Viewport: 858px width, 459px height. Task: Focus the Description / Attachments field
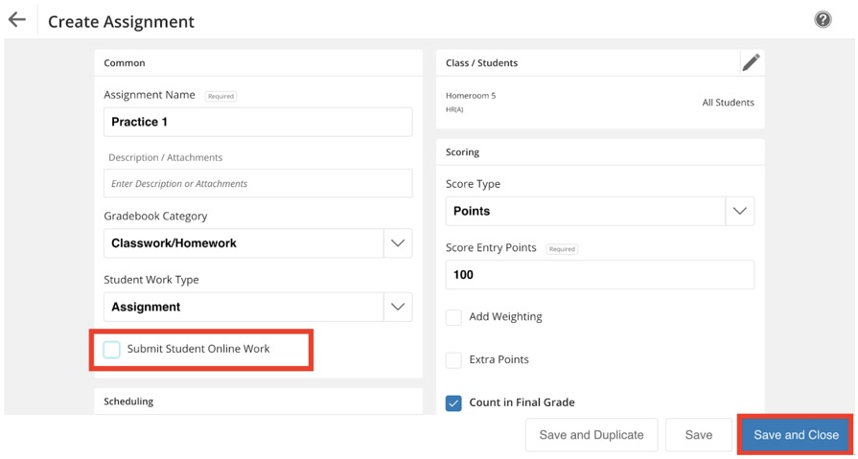click(258, 183)
